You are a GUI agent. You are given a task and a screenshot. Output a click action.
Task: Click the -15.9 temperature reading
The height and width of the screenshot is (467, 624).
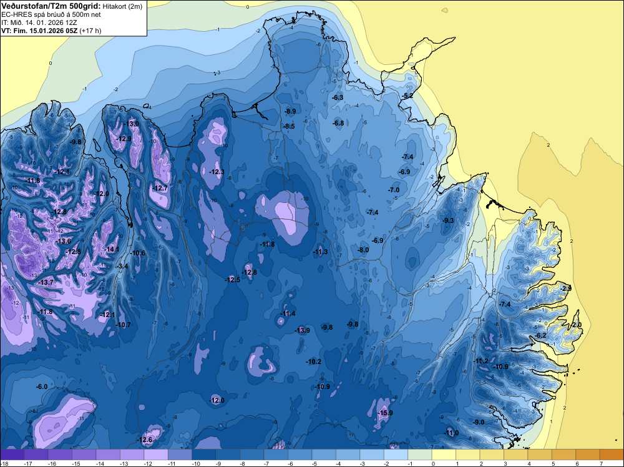[385, 413]
